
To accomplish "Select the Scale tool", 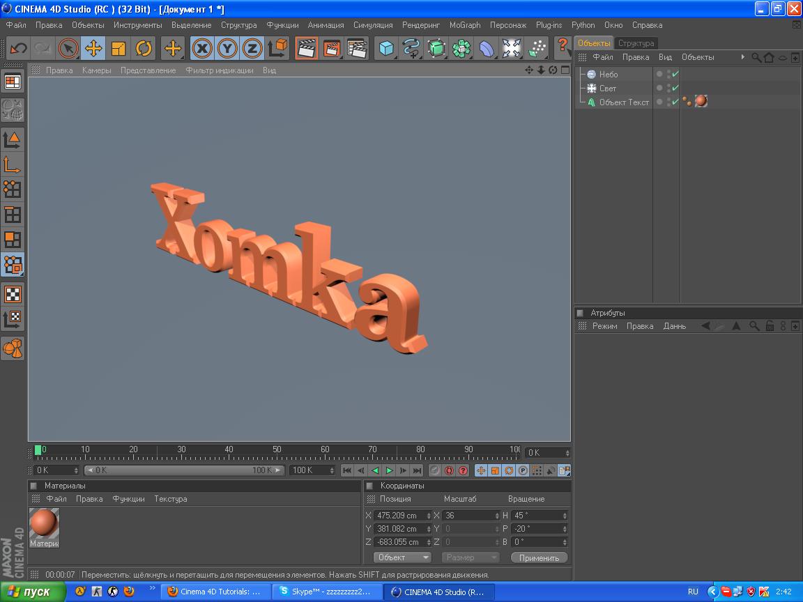I will tap(118, 48).
